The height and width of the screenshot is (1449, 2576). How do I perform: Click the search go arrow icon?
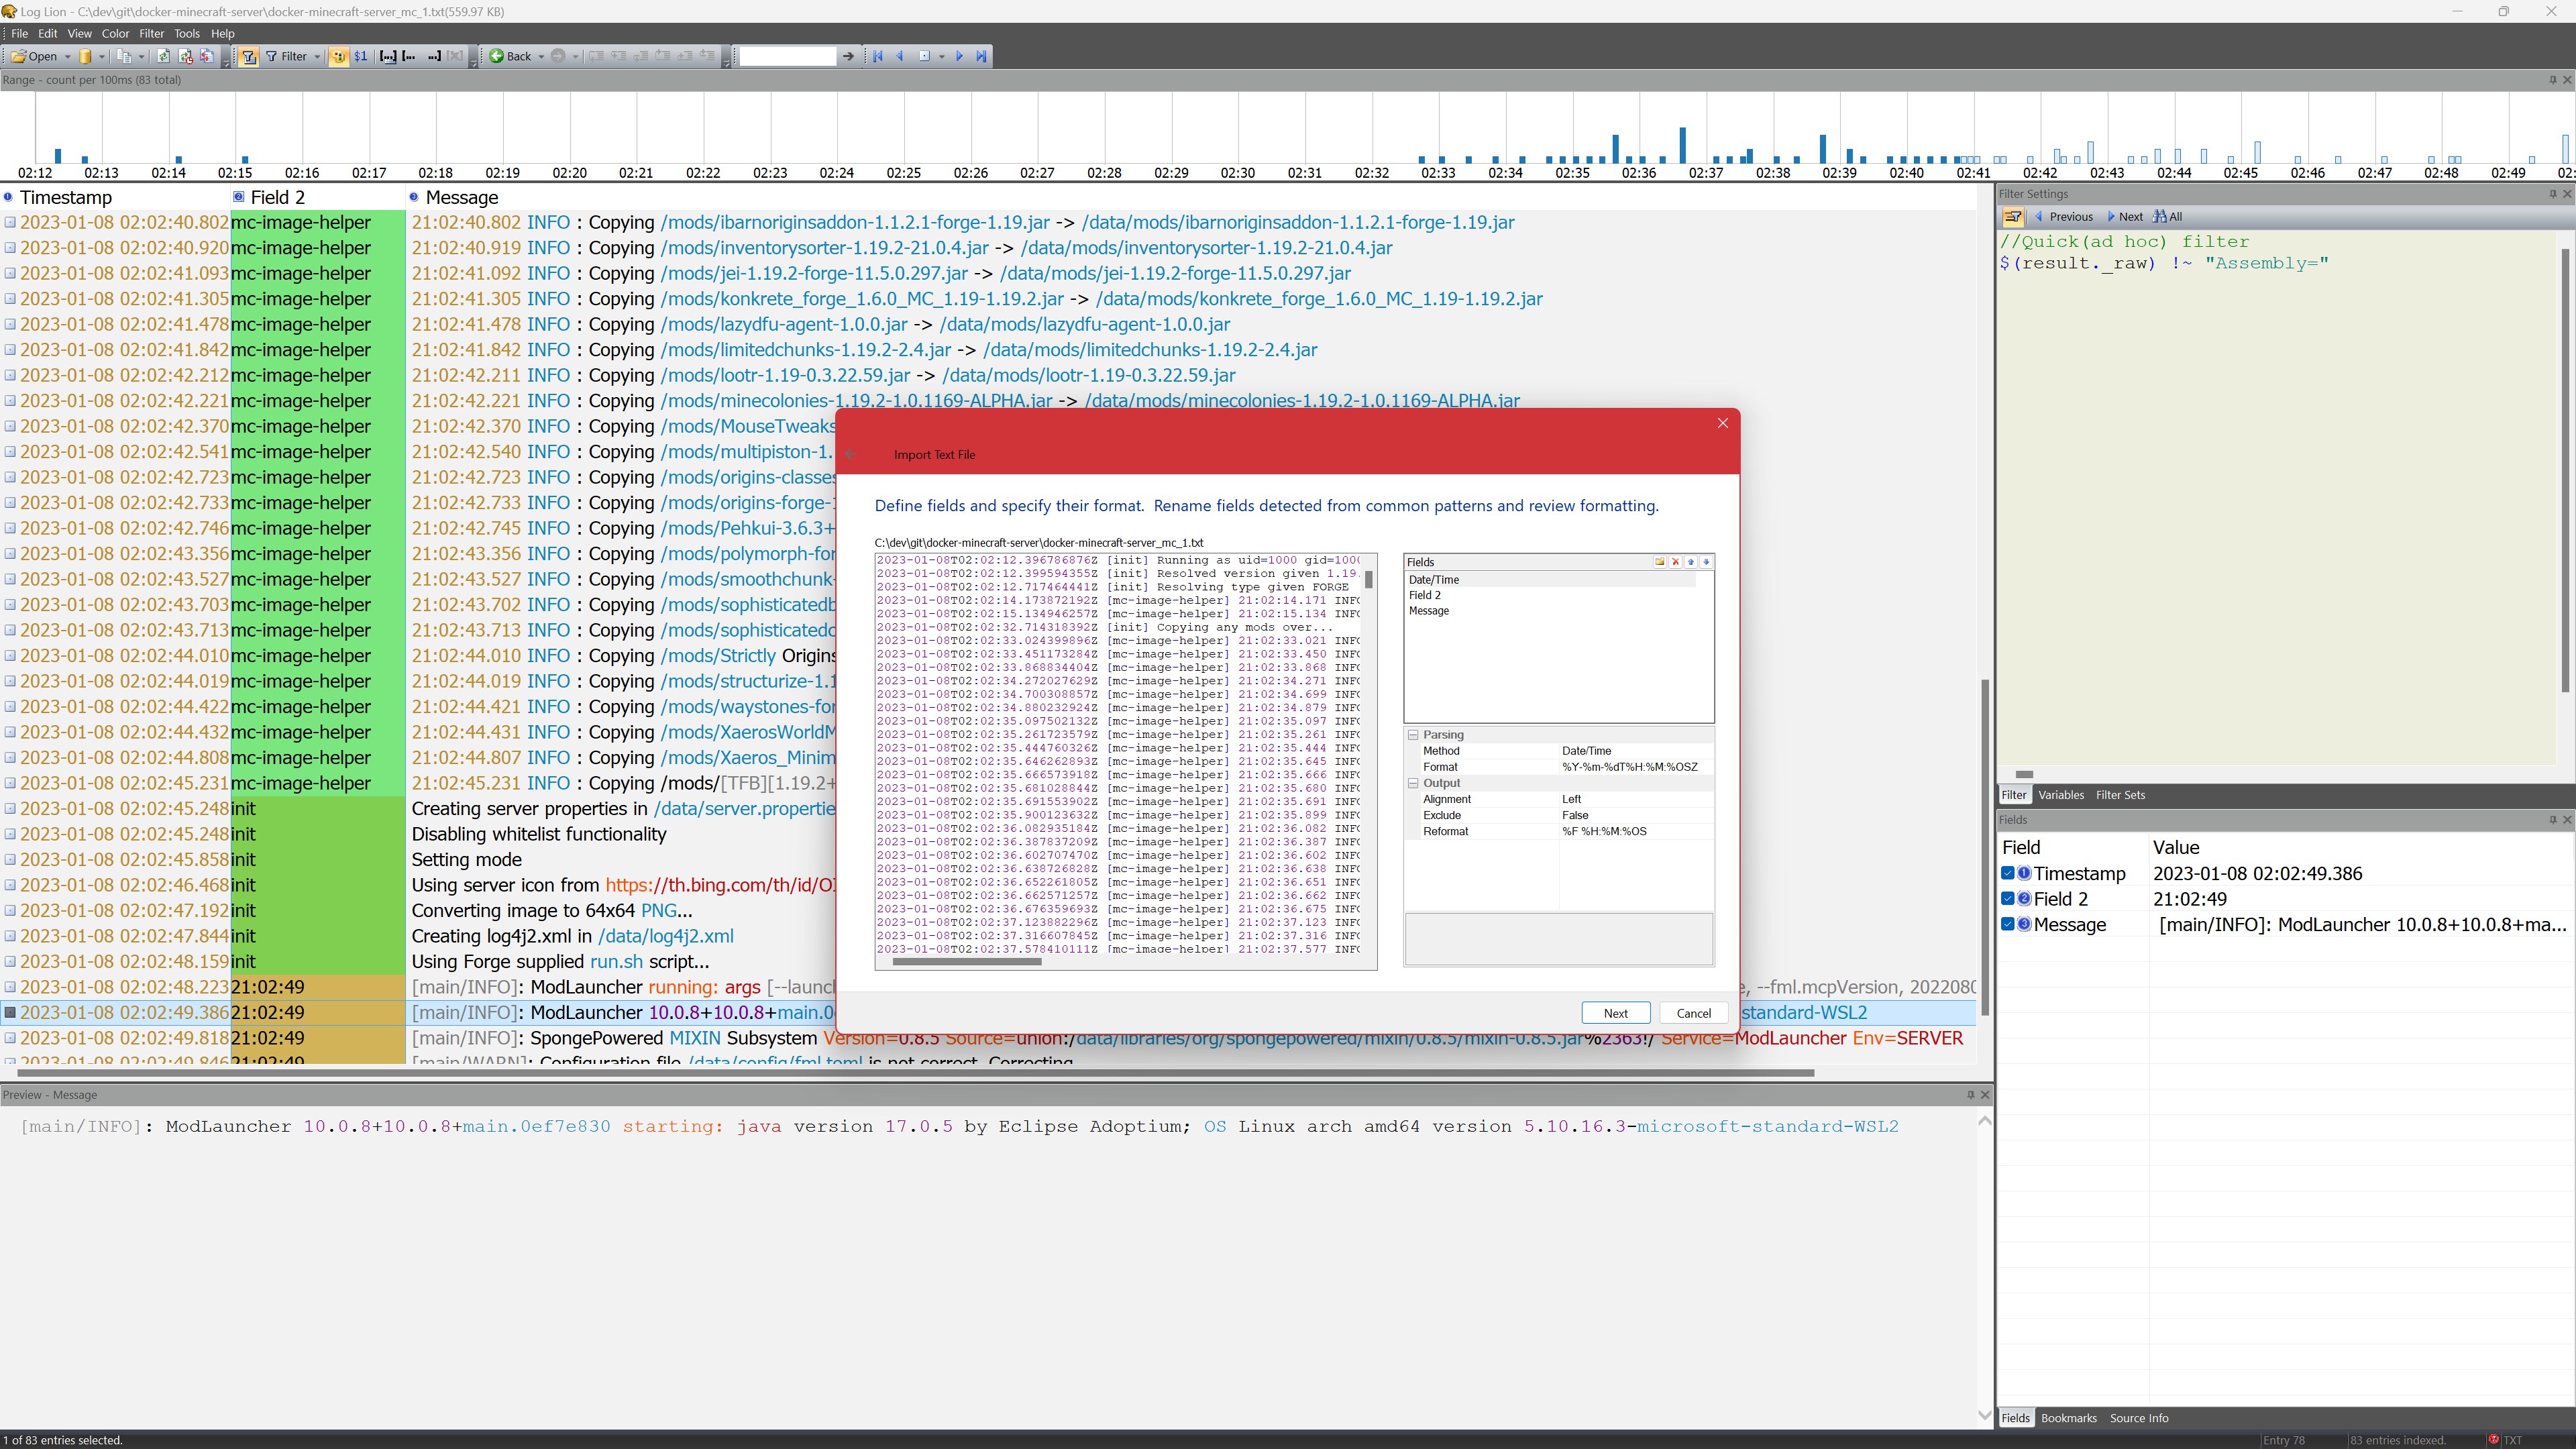point(848,56)
